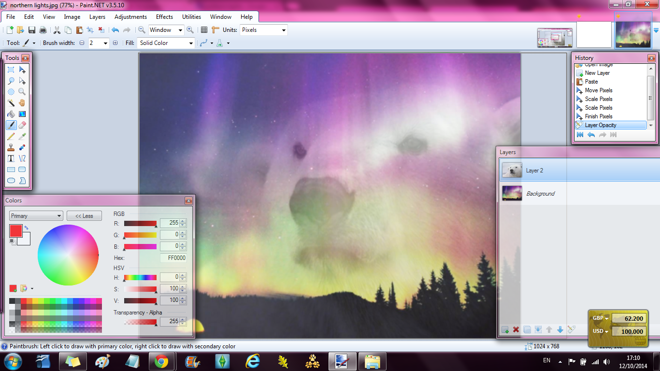
Task: Click the Save toolbar icon
Action: tap(32, 30)
